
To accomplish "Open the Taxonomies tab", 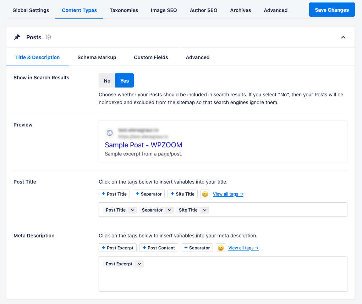I will pos(124,10).
